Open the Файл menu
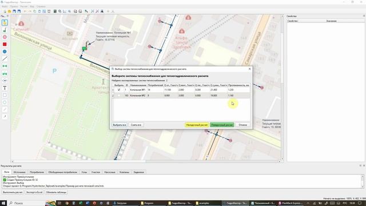The width and height of the screenshot is (366, 206). [x=5, y=6]
